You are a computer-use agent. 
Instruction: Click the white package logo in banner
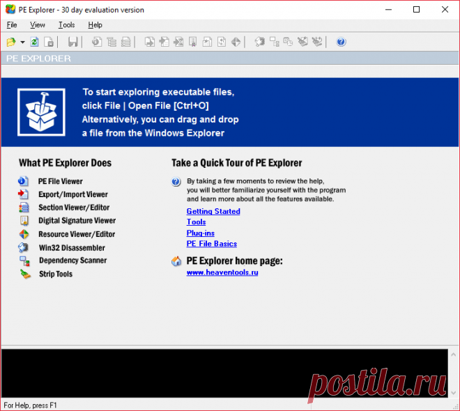(x=42, y=111)
